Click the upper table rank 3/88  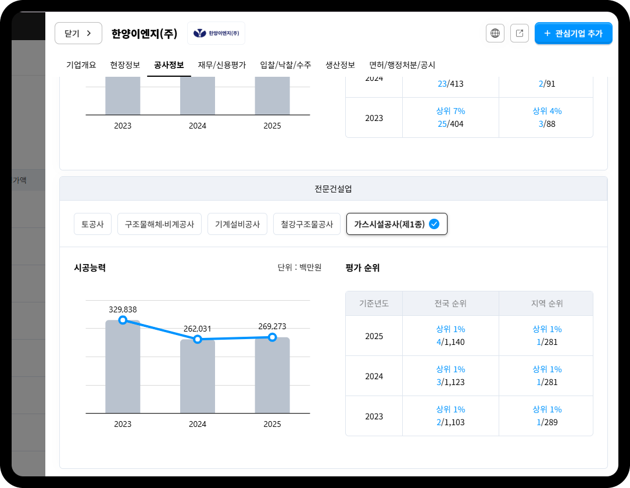(547, 124)
